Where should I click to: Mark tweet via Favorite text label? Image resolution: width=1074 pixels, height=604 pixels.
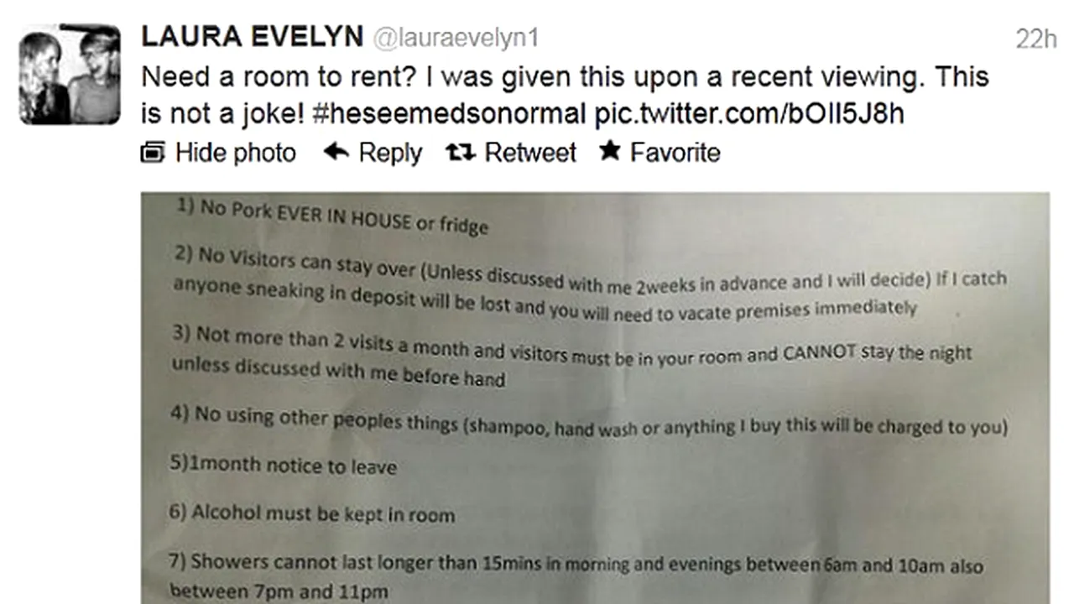(675, 153)
